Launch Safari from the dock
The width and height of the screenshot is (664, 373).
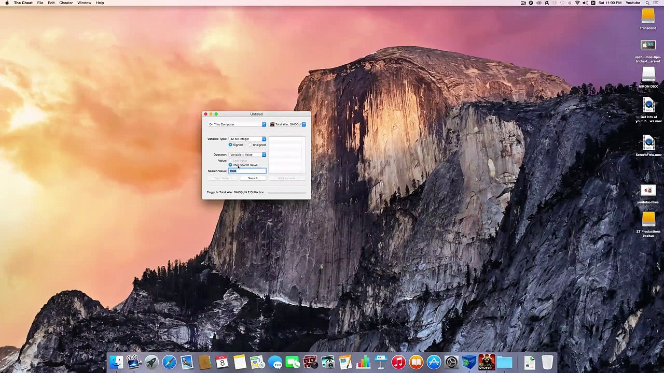169,362
